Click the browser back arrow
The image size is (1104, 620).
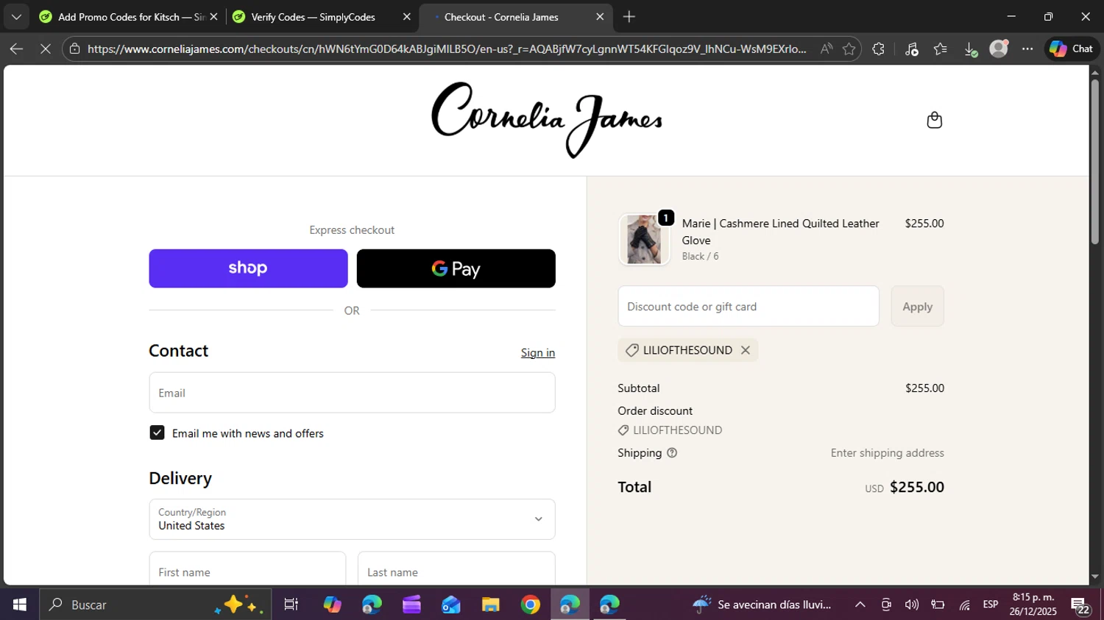pos(16,49)
